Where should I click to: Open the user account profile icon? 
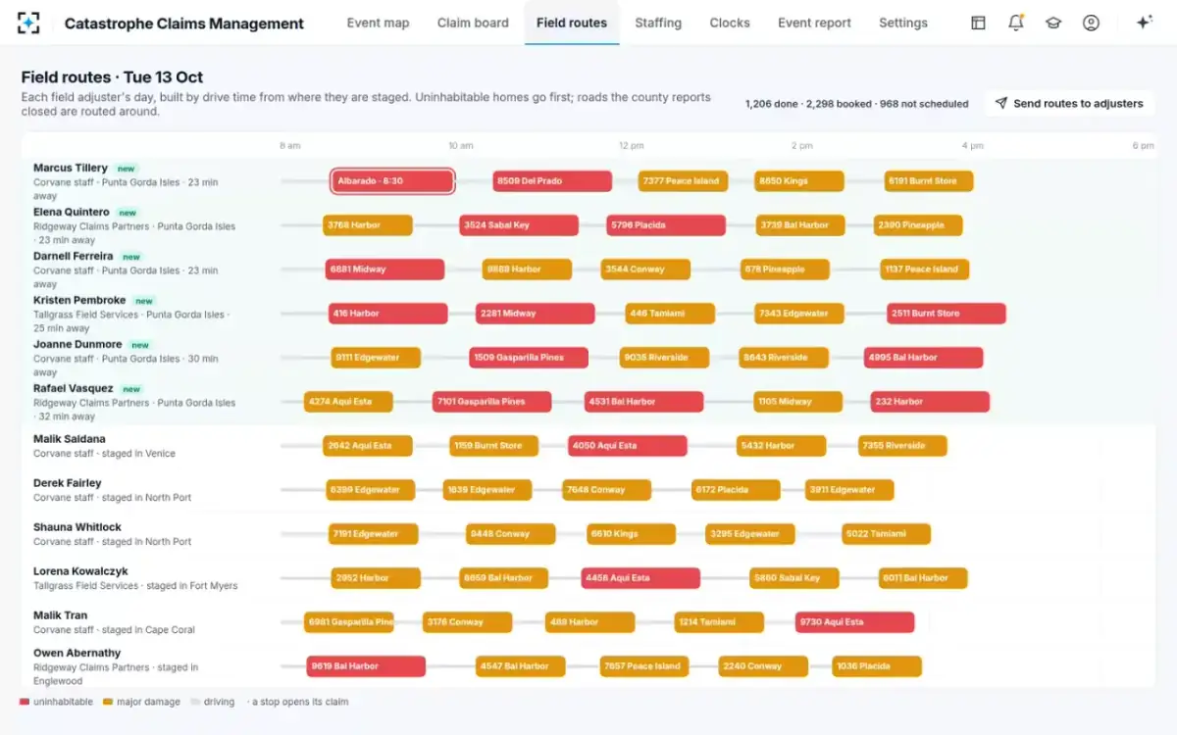coord(1091,23)
